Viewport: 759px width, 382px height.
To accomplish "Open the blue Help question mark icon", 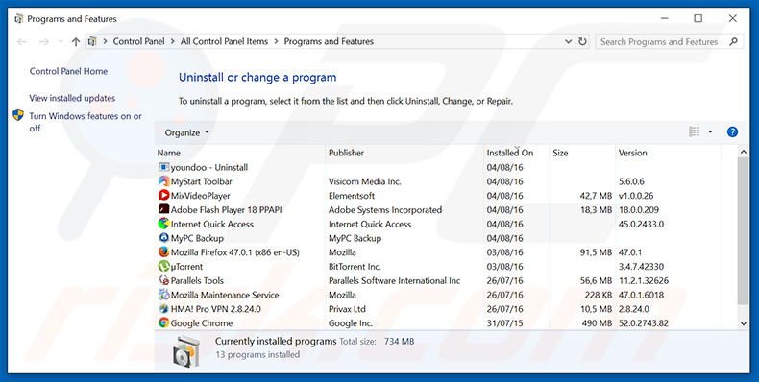I will (x=732, y=132).
